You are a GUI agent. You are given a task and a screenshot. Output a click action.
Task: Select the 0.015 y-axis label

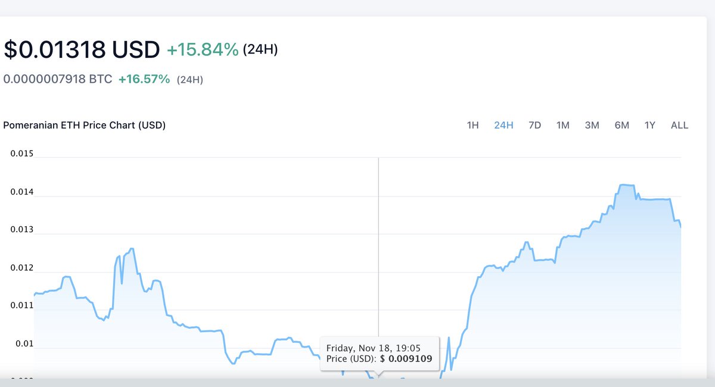click(x=22, y=153)
